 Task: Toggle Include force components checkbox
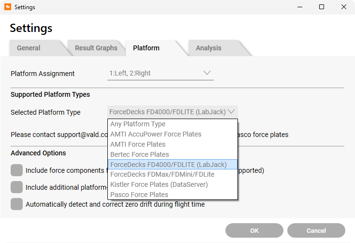coord(16,170)
